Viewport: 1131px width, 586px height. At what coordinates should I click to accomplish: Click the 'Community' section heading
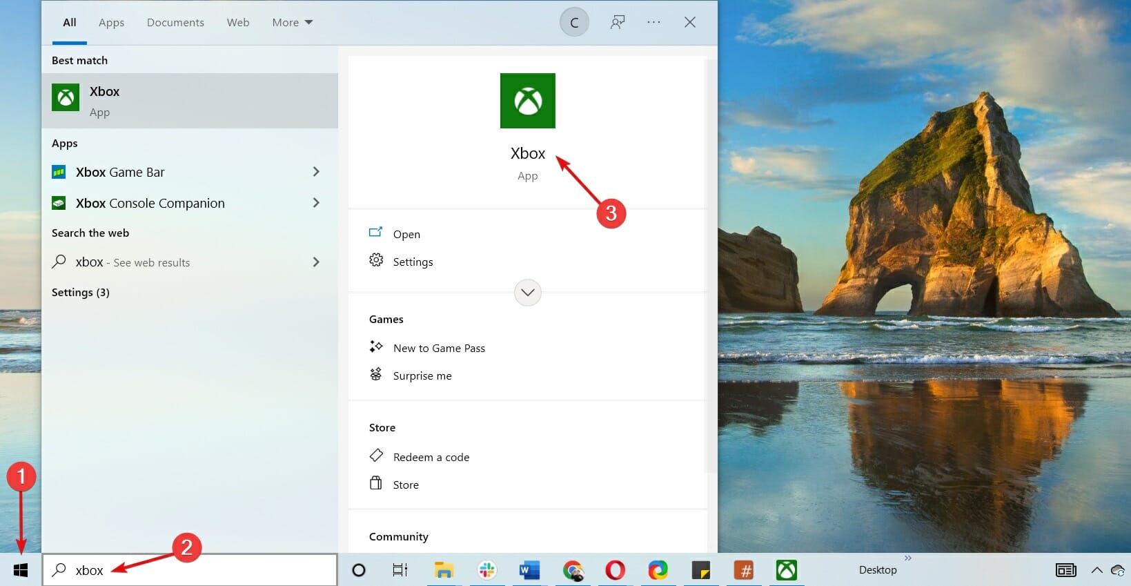(399, 537)
